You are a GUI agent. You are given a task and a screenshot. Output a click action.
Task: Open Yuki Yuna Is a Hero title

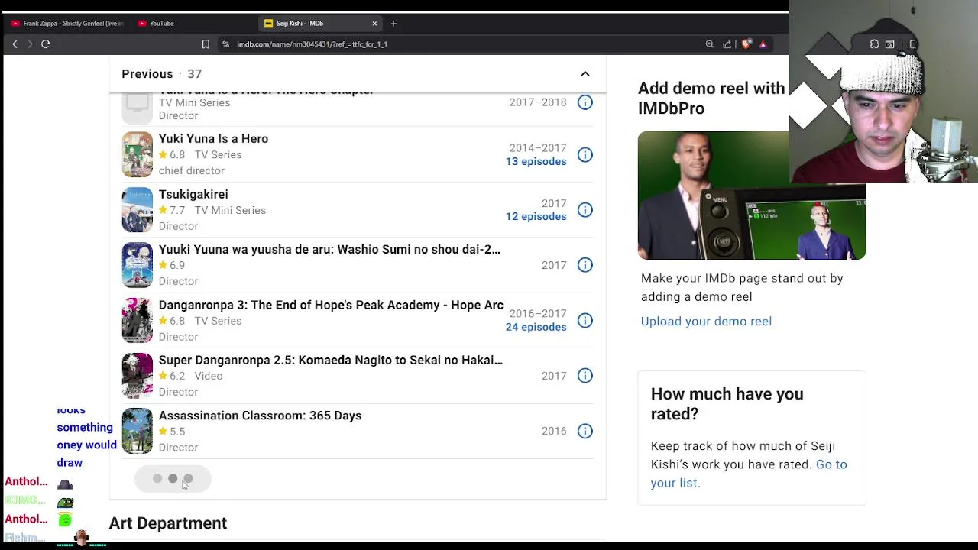coord(213,139)
